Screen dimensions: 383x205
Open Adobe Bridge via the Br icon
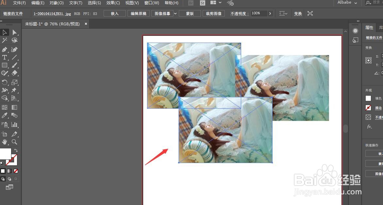point(190,3)
